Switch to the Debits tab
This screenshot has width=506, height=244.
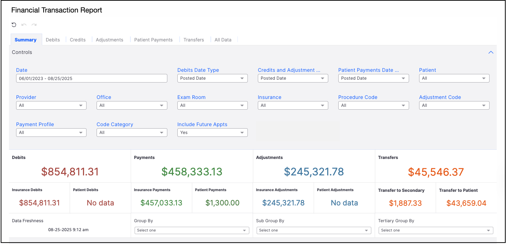click(53, 40)
